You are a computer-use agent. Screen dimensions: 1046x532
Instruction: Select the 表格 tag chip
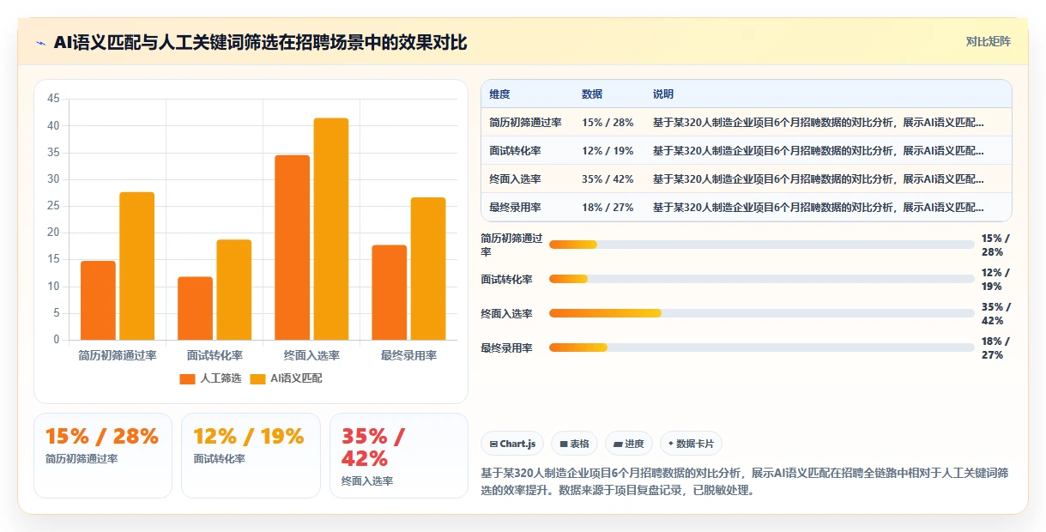pos(575,444)
